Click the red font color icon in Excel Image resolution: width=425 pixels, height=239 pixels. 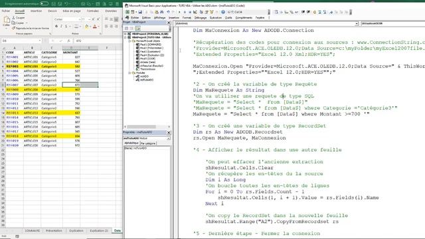pyautogui.click(x=95, y=27)
